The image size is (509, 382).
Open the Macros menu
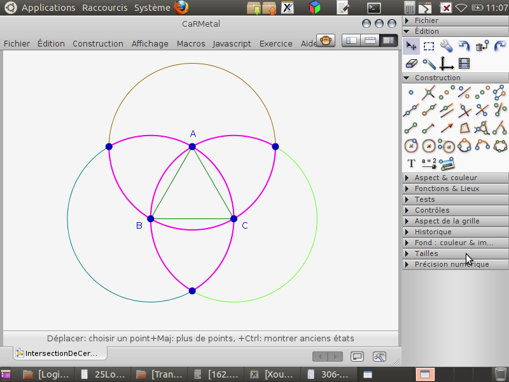191,43
